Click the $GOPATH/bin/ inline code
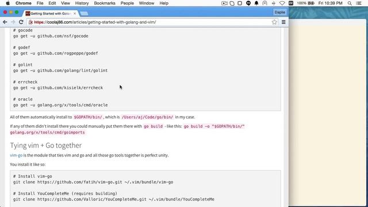 point(88,117)
